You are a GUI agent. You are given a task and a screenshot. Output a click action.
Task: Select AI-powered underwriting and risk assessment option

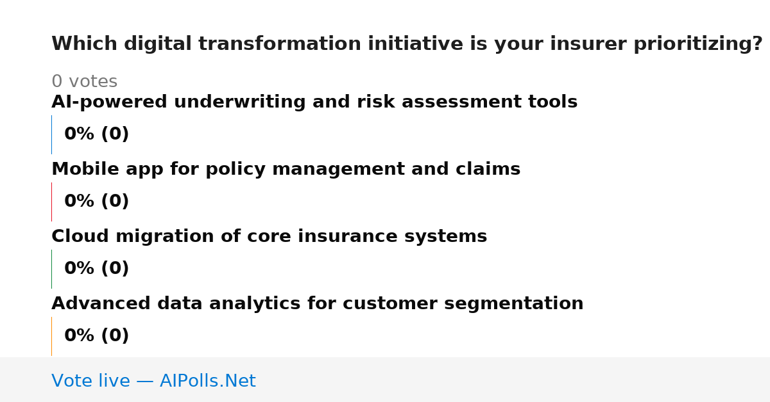click(314, 102)
